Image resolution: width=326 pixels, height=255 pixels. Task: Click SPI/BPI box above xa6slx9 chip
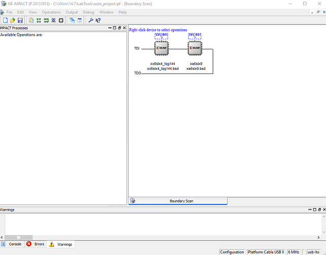pos(195,36)
